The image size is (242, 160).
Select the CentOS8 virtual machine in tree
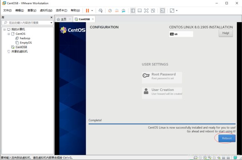click(x=21, y=47)
